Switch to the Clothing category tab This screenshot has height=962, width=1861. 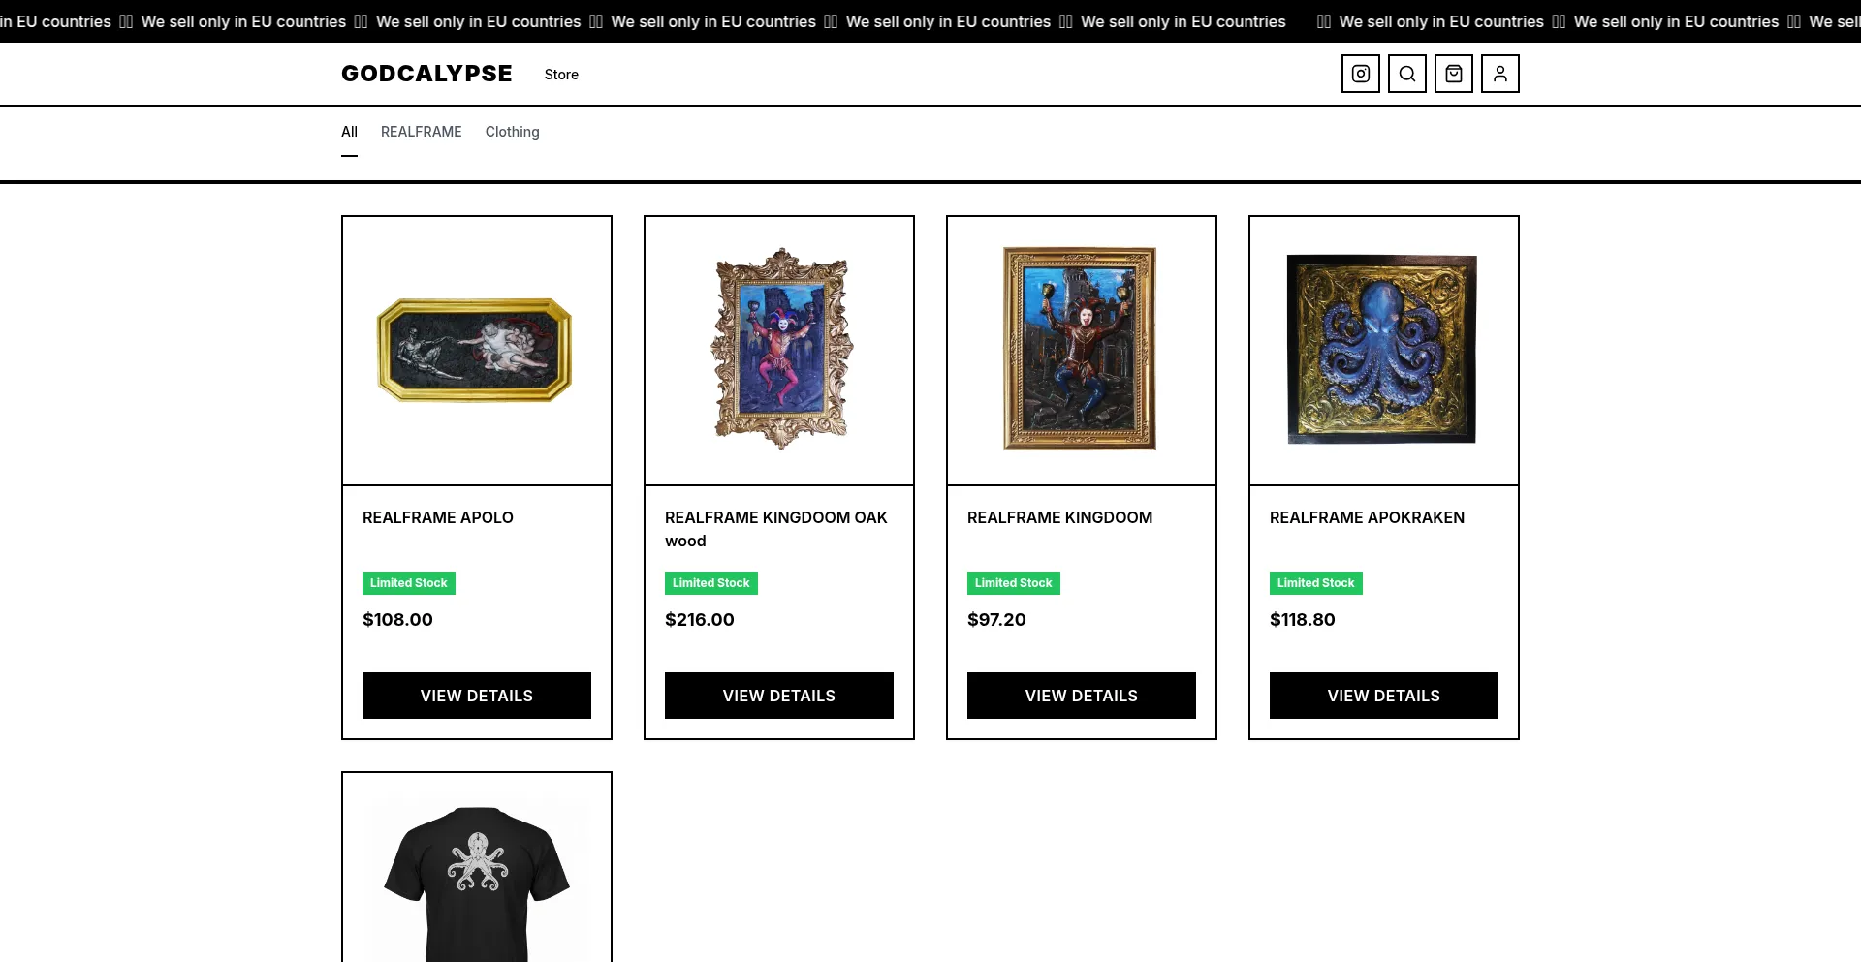coord(512,132)
